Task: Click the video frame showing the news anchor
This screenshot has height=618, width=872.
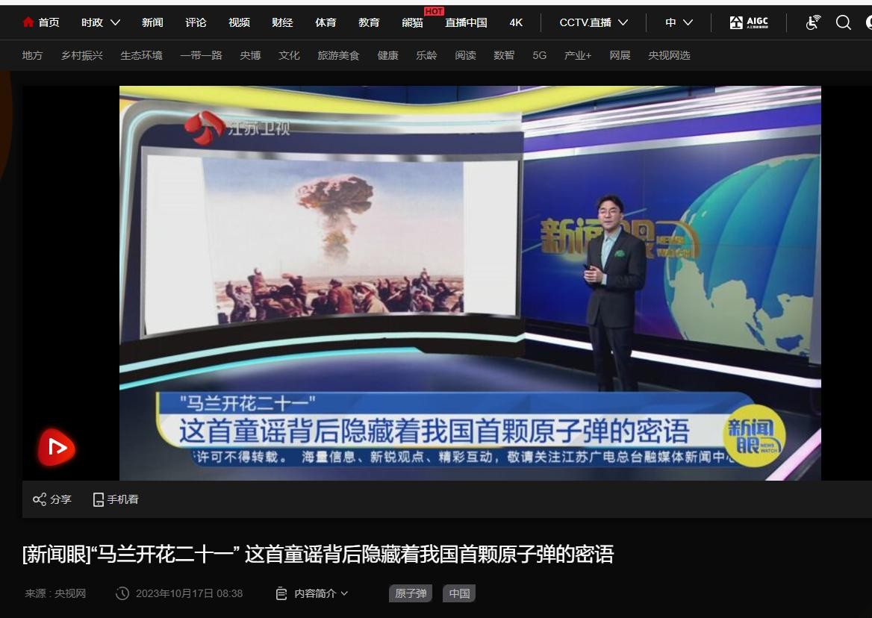Action: (470, 283)
